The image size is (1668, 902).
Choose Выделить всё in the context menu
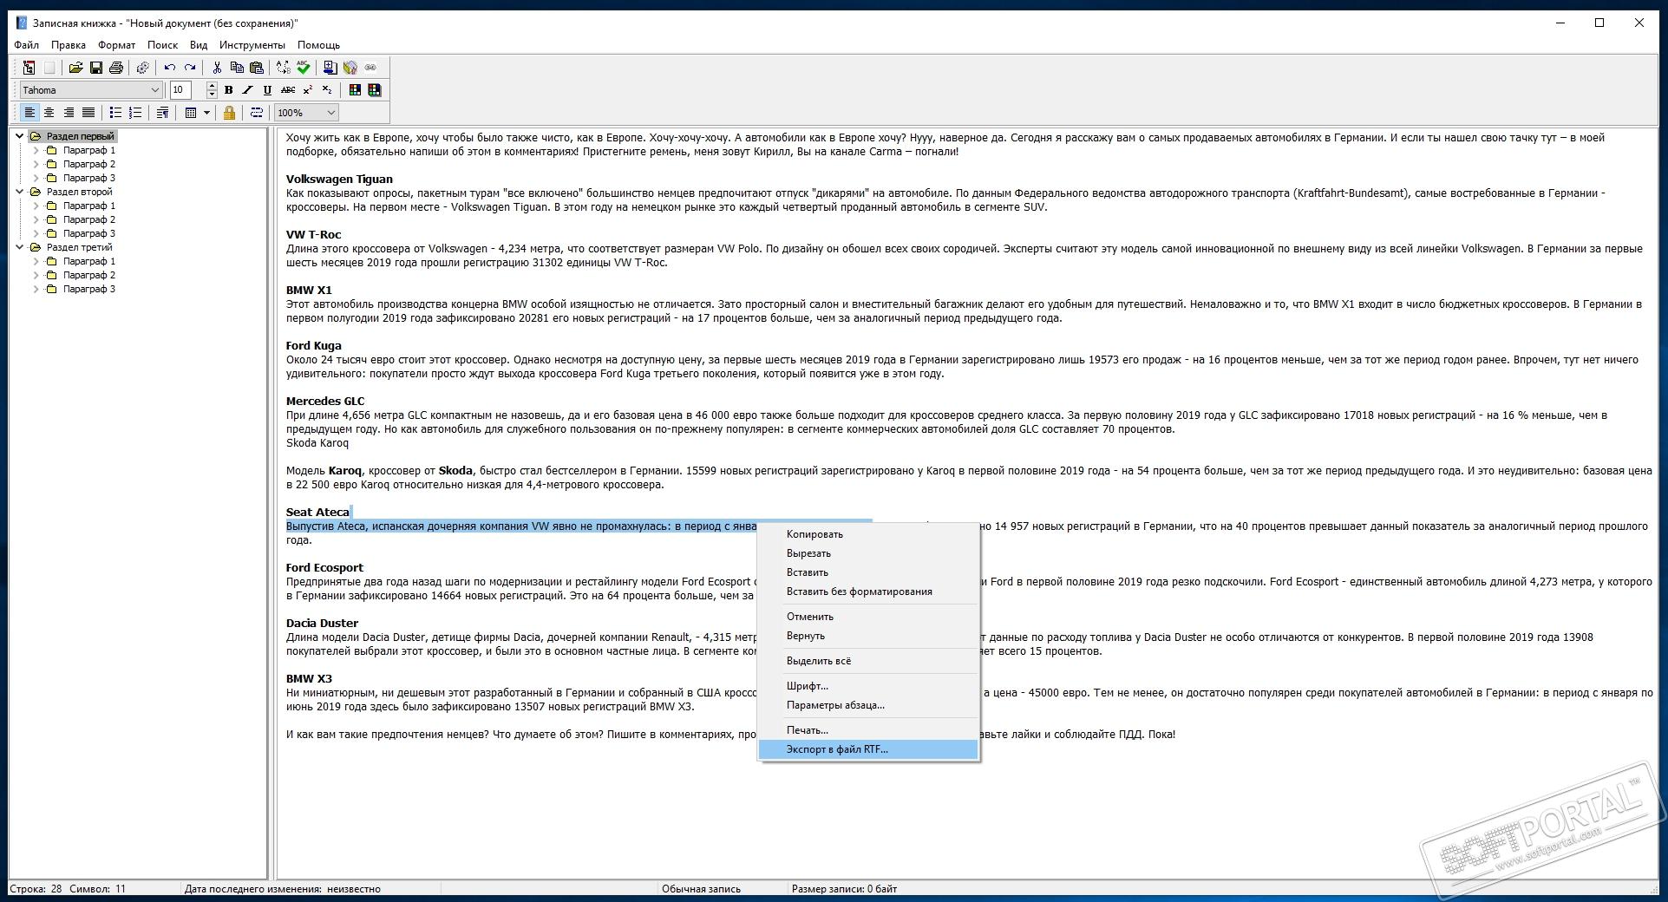coord(868,661)
